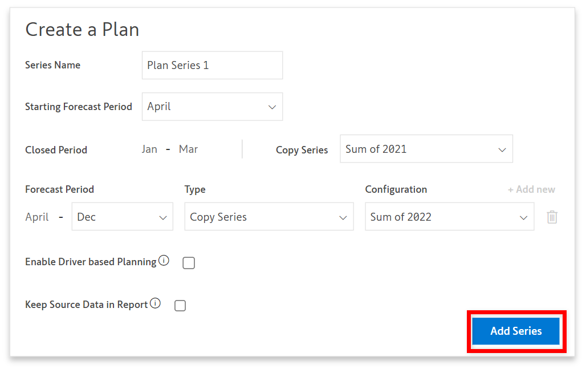
Task: Open the Configuration dropdown showing Sum of 2022
Action: (449, 217)
